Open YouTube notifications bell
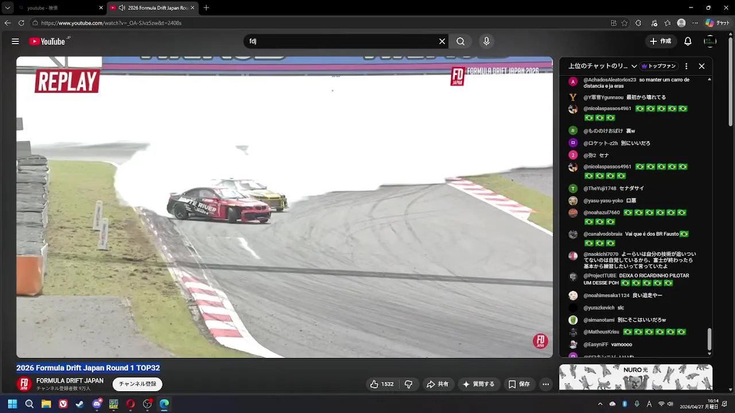Viewport: 735px width, 413px height. click(x=688, y=41)
